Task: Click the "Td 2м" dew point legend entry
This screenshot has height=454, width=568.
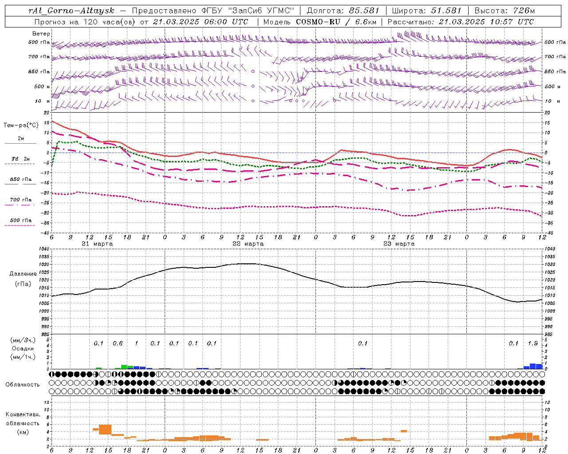Action: click(21, 159)
